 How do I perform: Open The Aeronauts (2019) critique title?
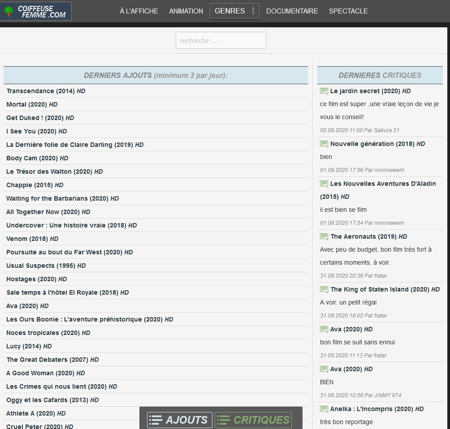coord(369,236)
